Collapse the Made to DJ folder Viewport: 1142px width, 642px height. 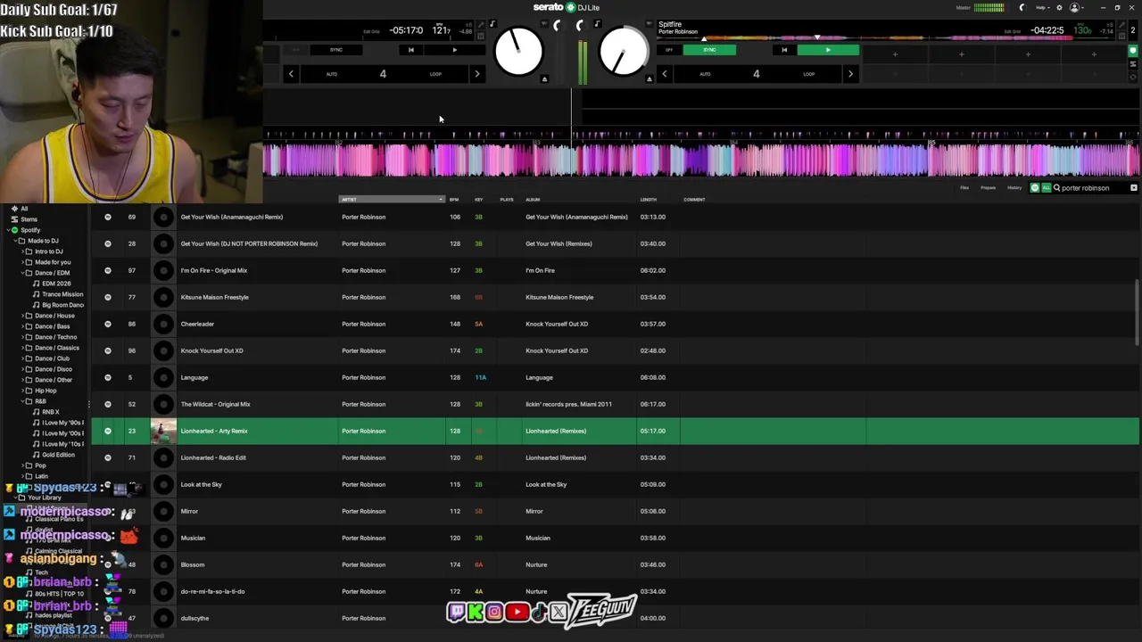[14, 241]
